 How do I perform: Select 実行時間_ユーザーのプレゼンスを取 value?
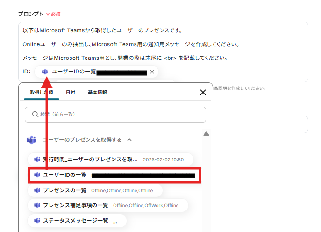pos(110,159)
